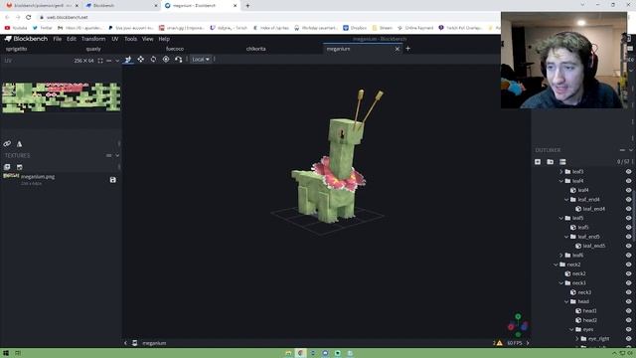The width and height of the screenshot is (636, 358).
Task: Add a cube in the Outliner
Action: click(x=538, y=162)
